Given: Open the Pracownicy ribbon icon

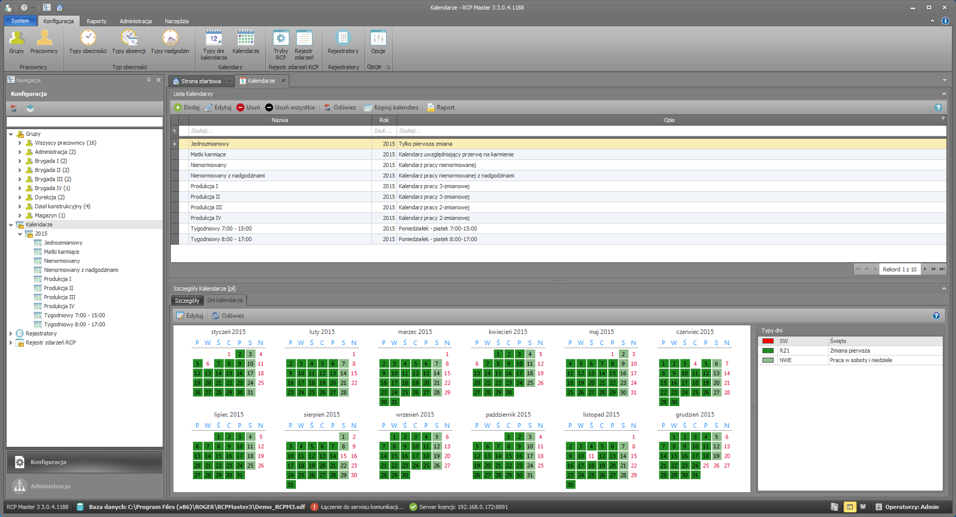Looking at the screenshot, I should [x=44, y=42].
